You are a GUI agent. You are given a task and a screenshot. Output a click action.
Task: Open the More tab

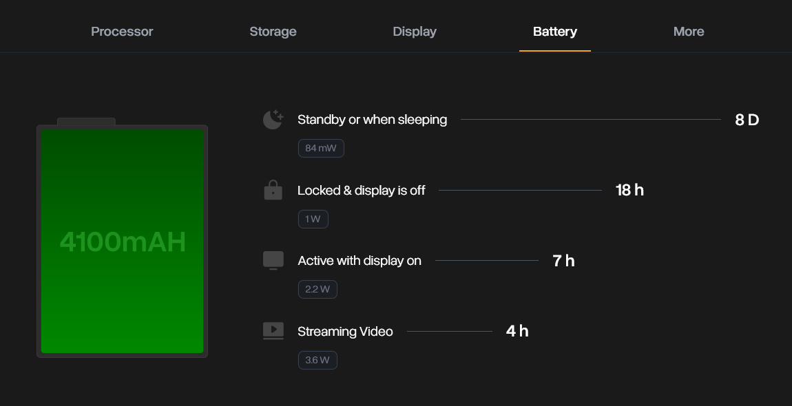point(689,32)
